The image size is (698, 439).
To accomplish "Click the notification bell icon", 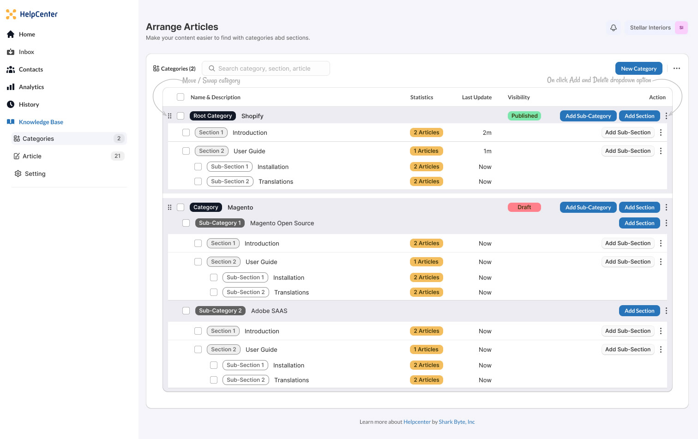I will coord(613,28).
